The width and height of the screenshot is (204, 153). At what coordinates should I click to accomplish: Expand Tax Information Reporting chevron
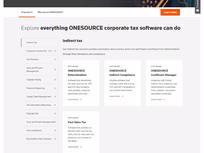55,105
